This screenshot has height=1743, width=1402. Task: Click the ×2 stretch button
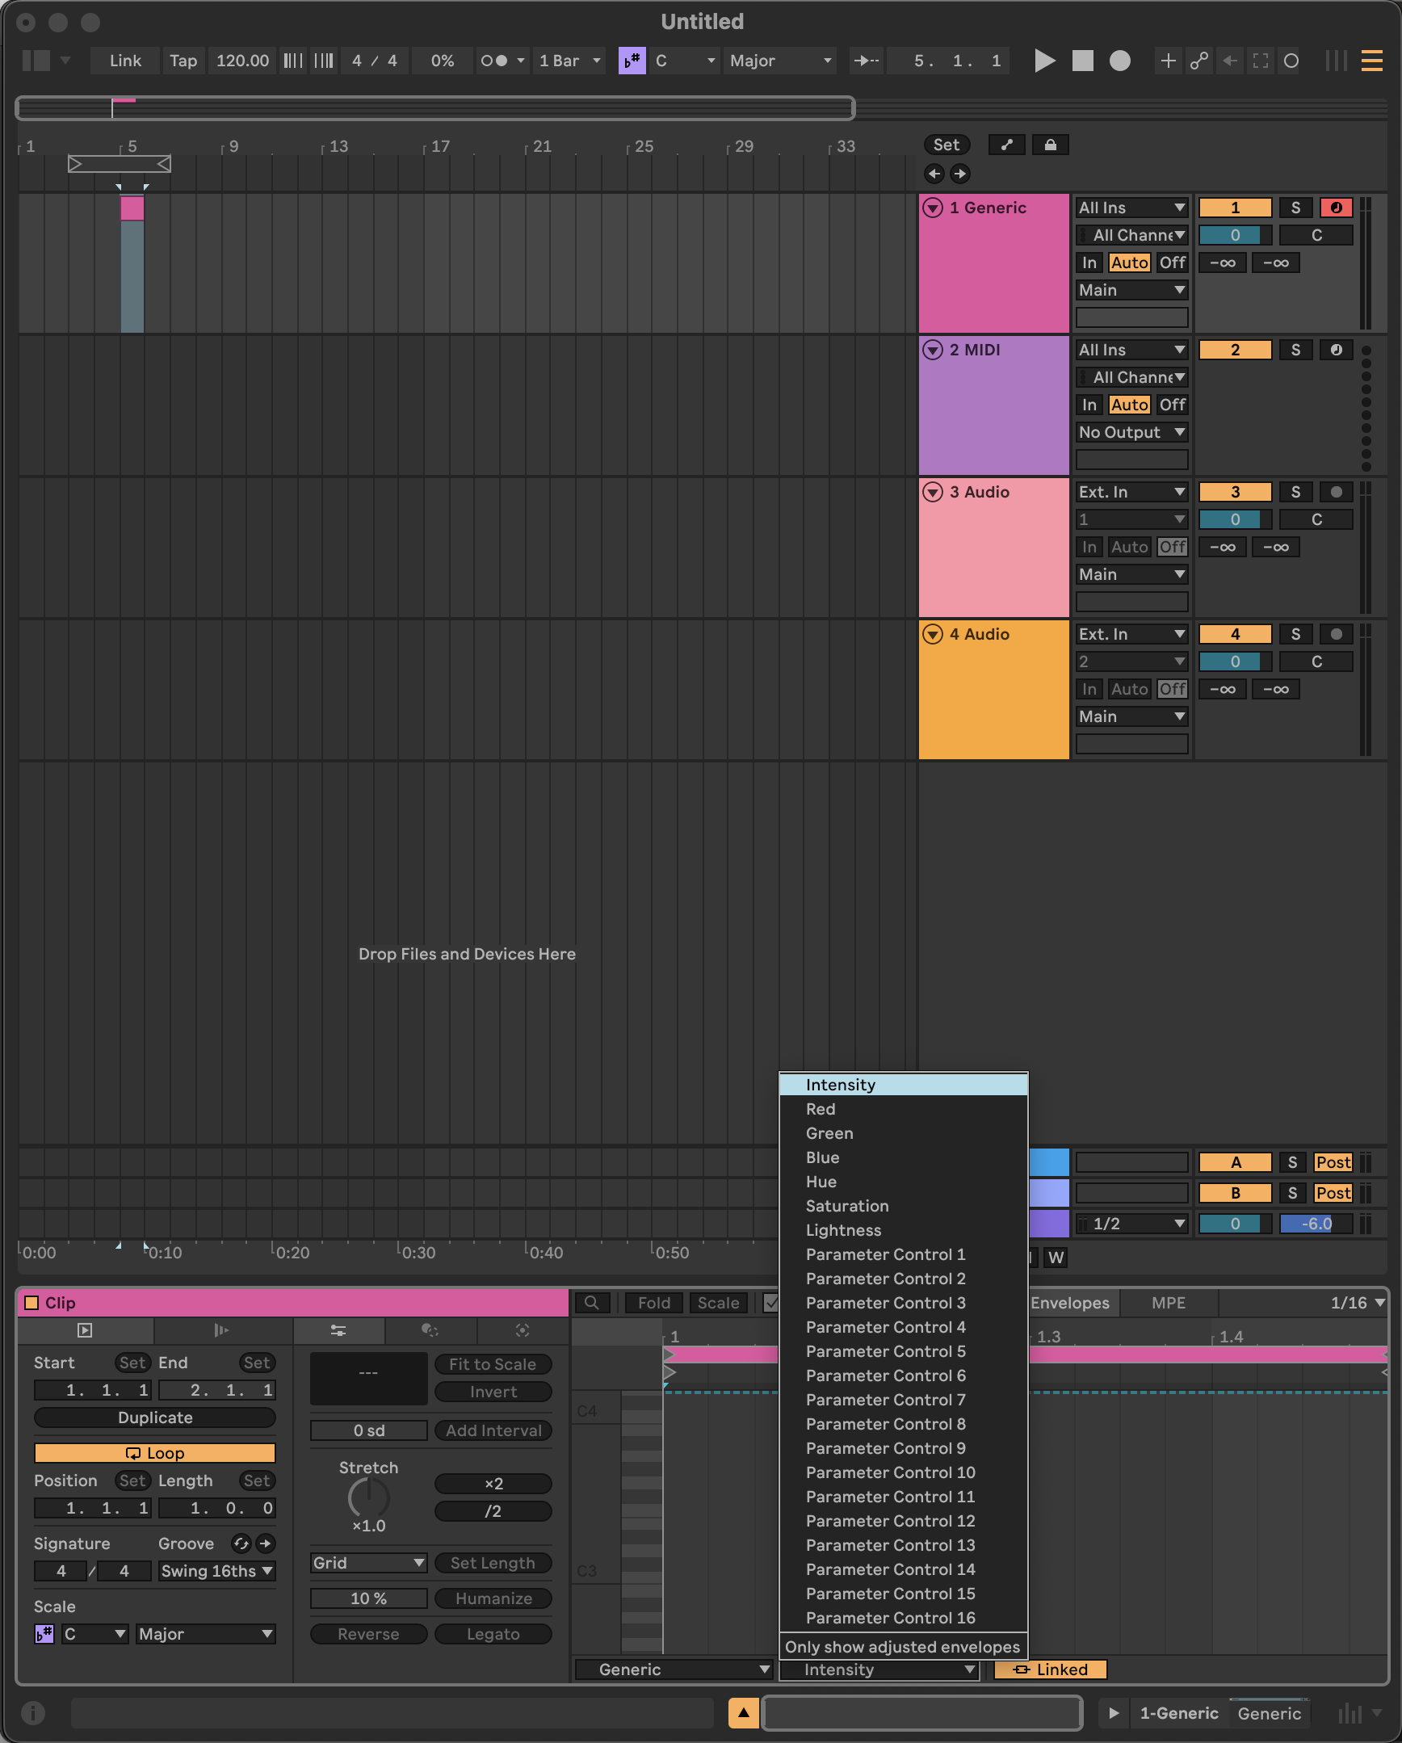click(x=493, y=1484)
